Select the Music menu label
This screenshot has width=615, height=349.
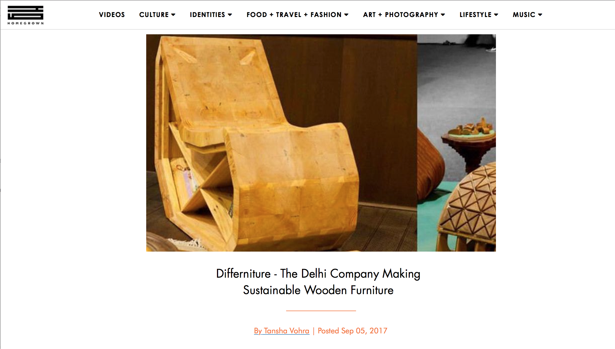[524, 15]
